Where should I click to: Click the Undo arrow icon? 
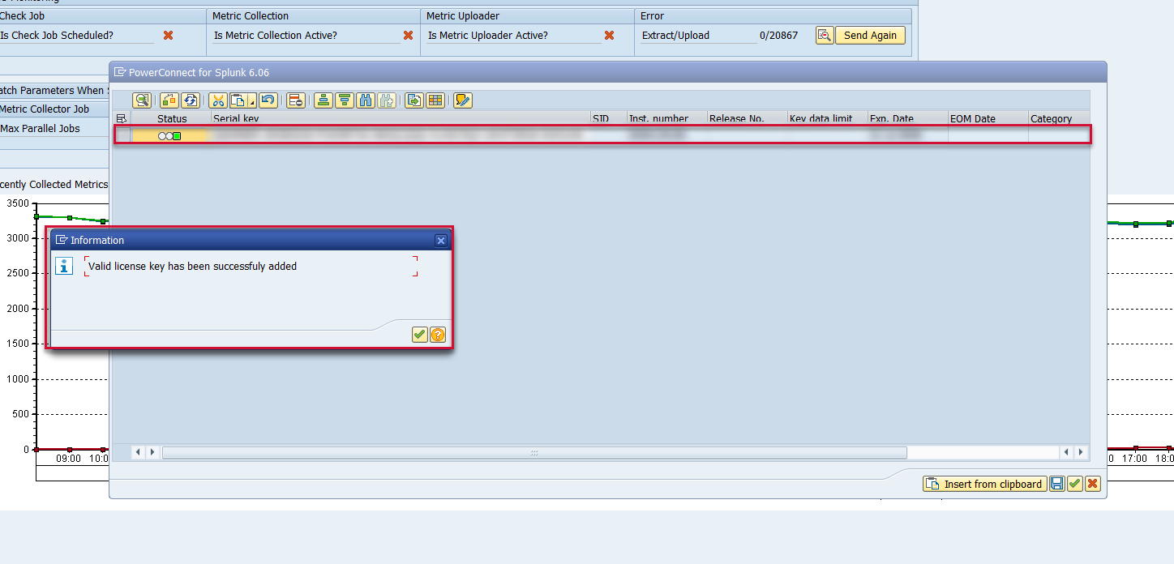pos(268,100)
